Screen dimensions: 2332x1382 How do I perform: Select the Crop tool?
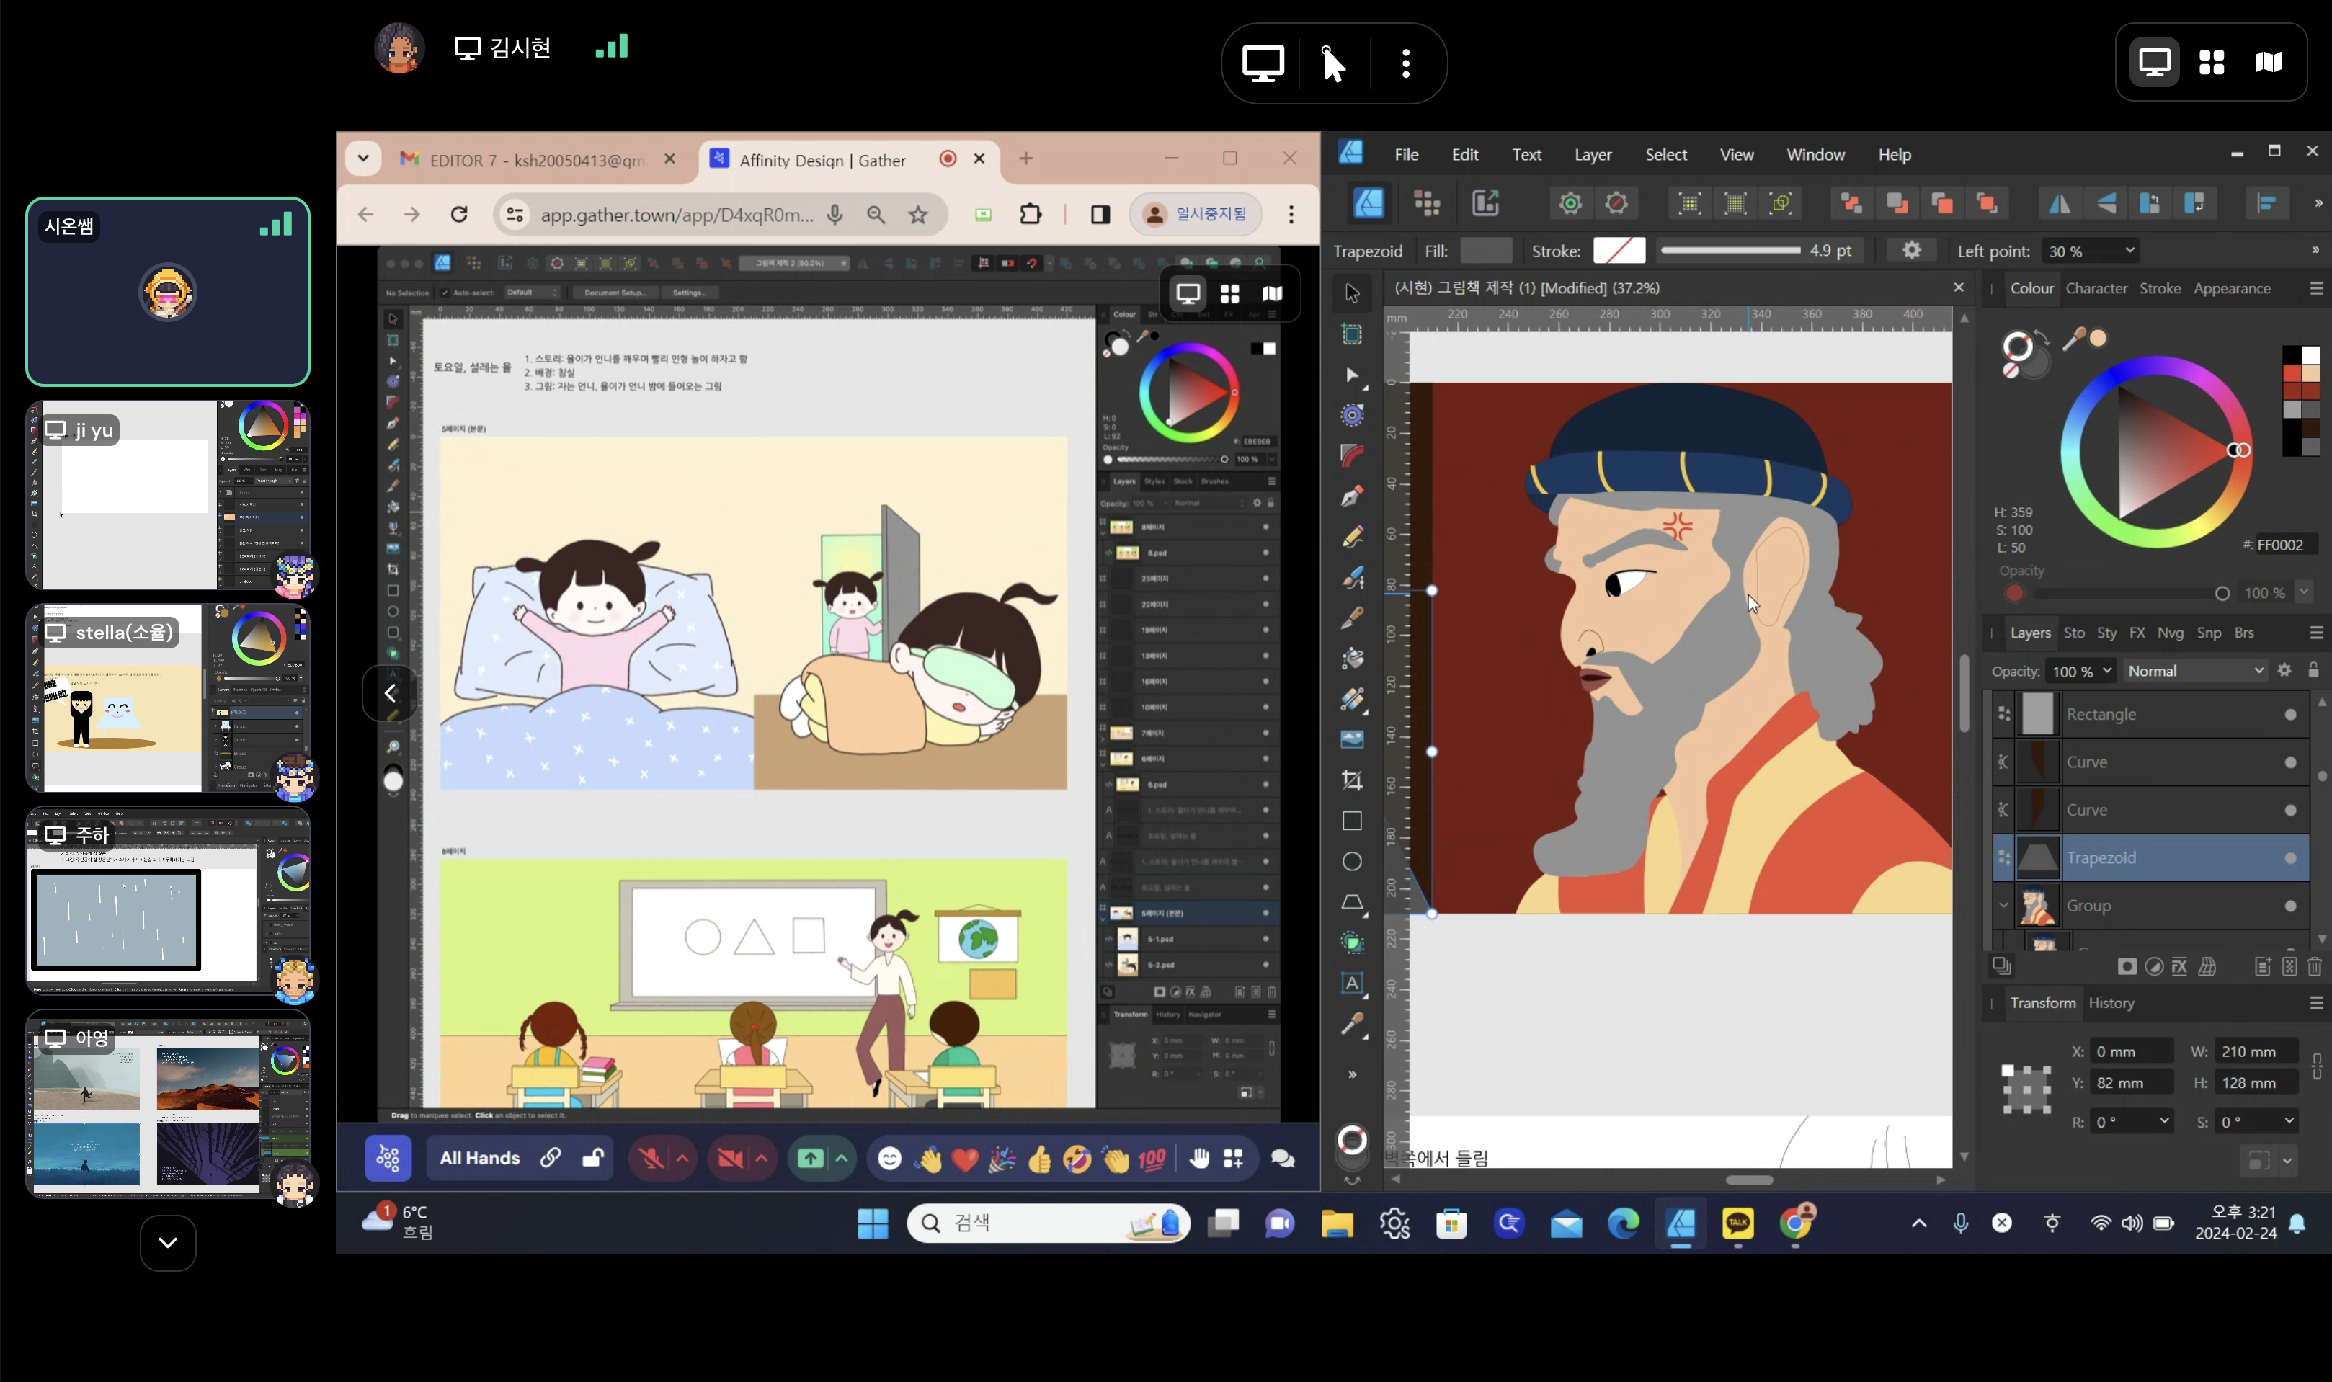[x=1352, y=780]
